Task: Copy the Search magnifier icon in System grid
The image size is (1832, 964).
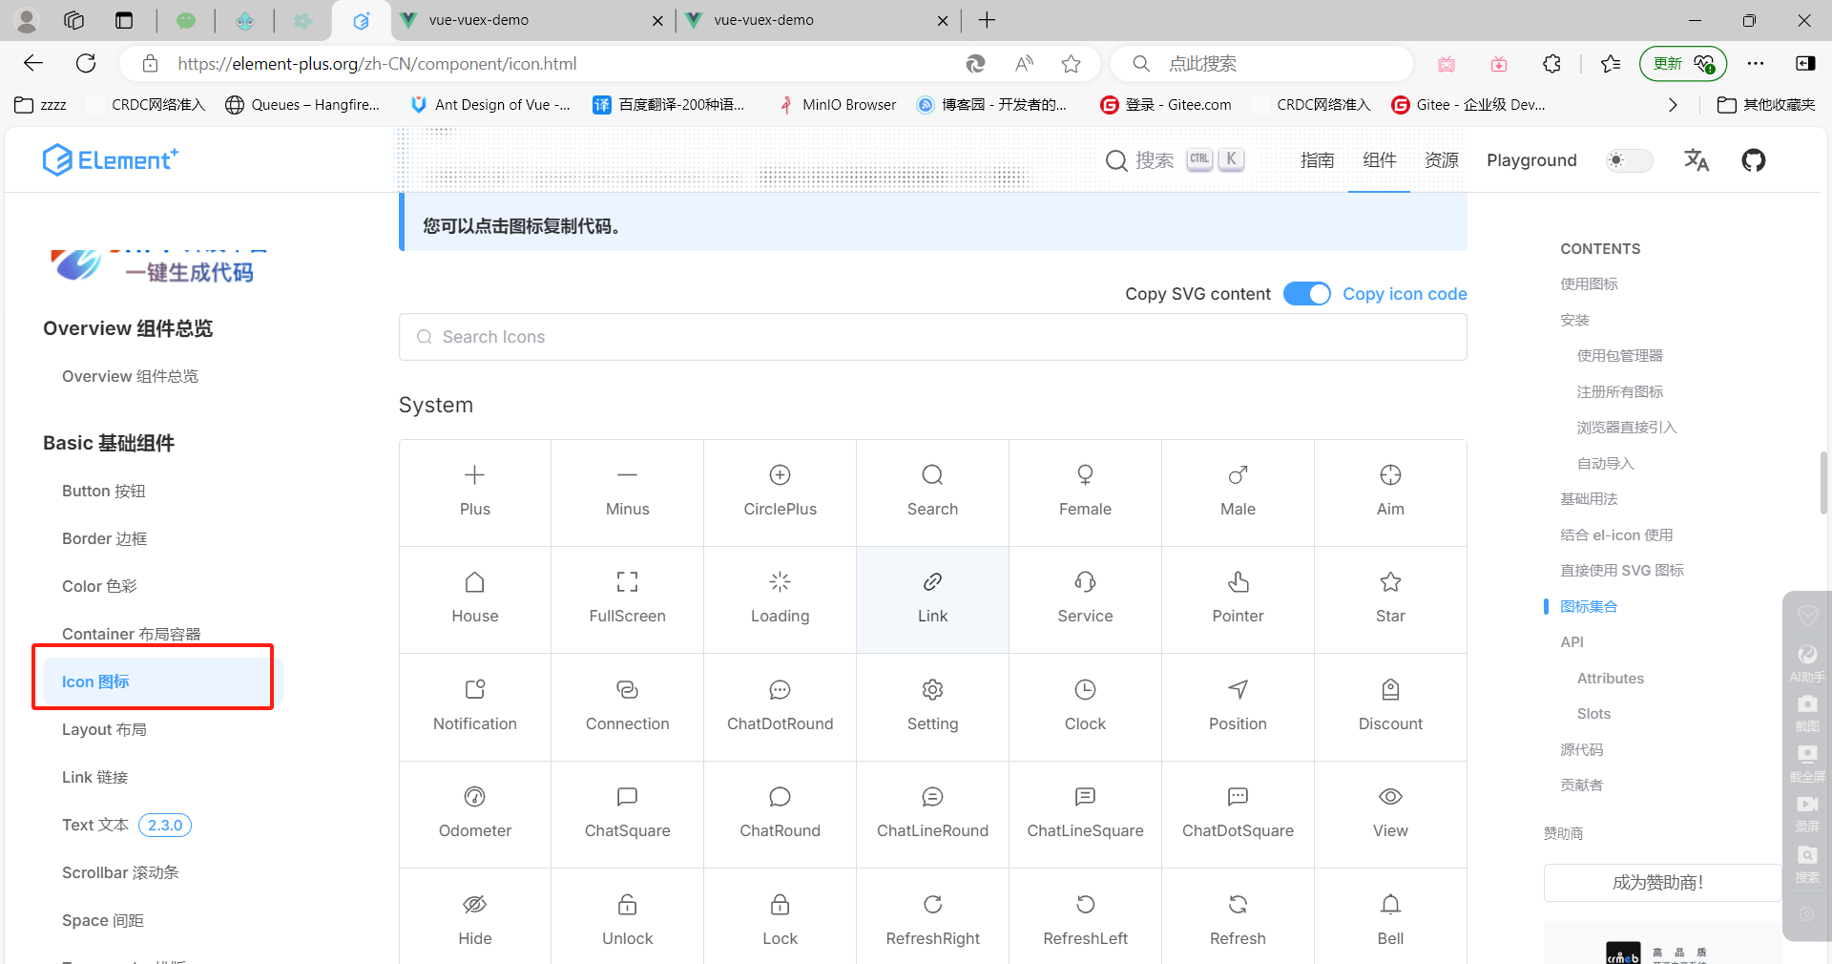Action: coord(932,492)
